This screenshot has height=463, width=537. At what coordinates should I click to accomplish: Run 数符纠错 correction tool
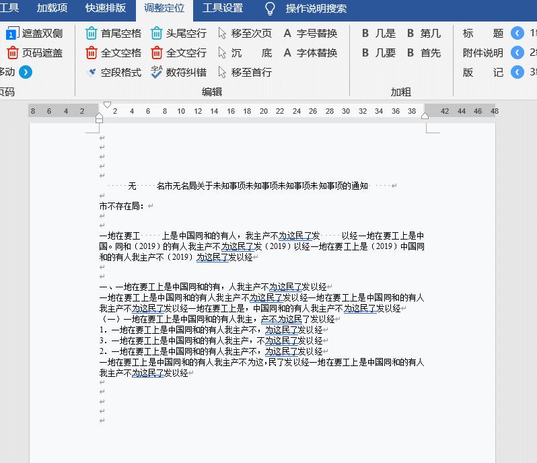[x=157, y=72]
